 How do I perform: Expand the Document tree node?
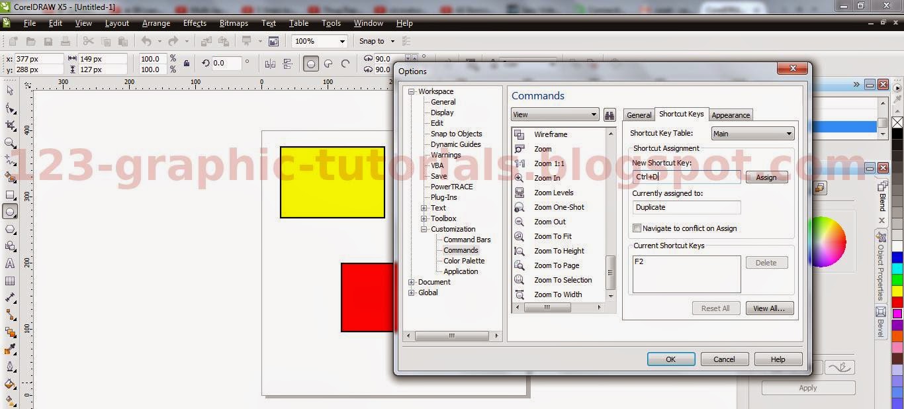click(x=411, y=281)
